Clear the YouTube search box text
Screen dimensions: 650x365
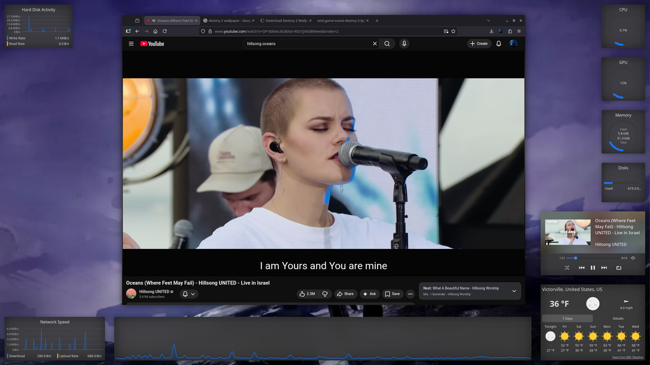pyautogui.click(x=375, y=44)
